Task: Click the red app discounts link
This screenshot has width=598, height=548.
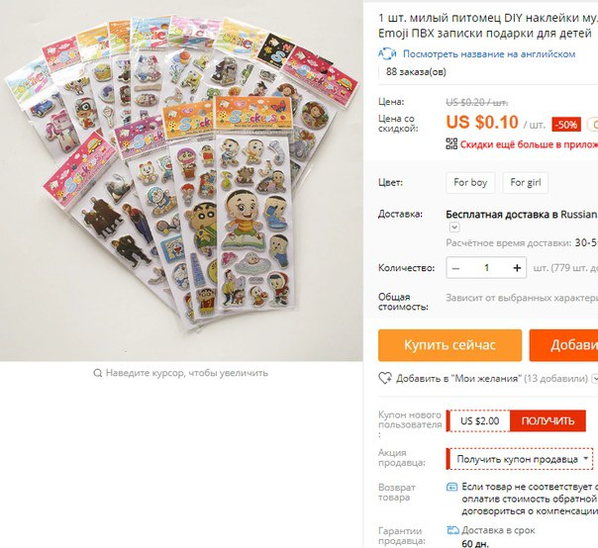Action: (x=529, y=144)
